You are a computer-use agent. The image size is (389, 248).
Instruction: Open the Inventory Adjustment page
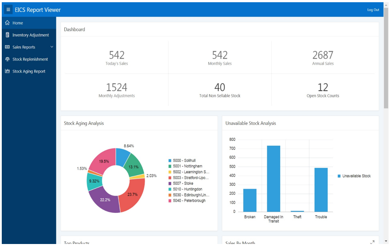pos(31,35)
